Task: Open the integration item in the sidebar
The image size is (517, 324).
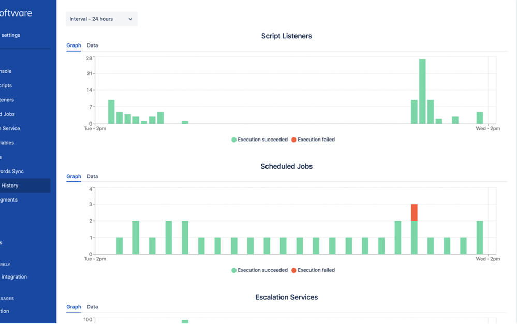Action: pyautogui.click(x=14, y=277)
